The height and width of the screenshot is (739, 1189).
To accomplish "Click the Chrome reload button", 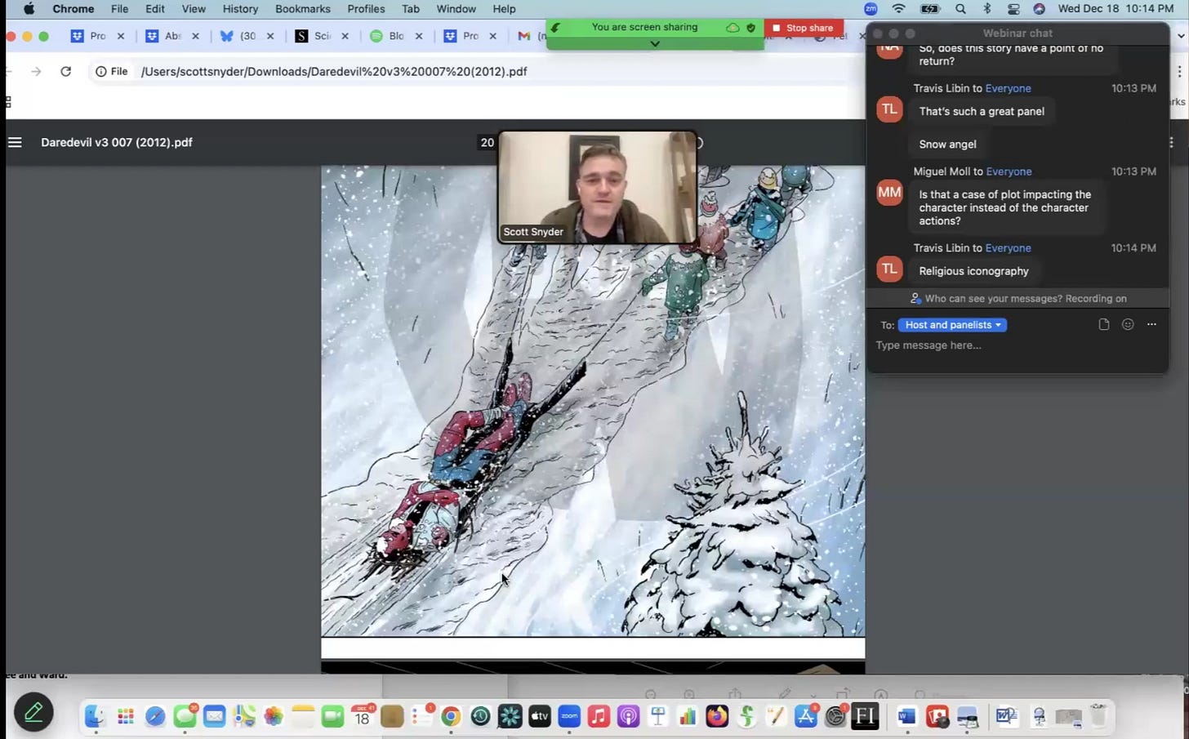I will coord(66,71).
